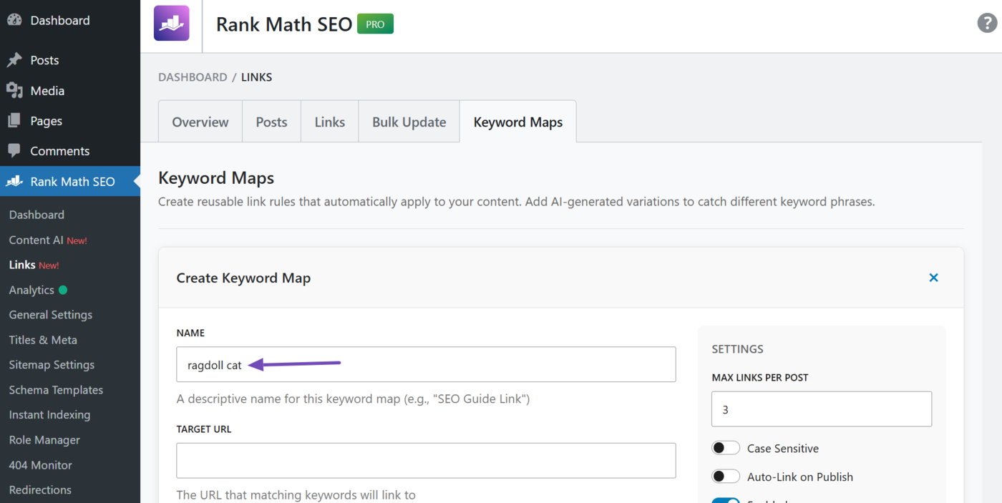The height and width of the screenshot is (503, 1002).
Task: Click the Rank Math logo in the header
Action: (x=171, y=23)
